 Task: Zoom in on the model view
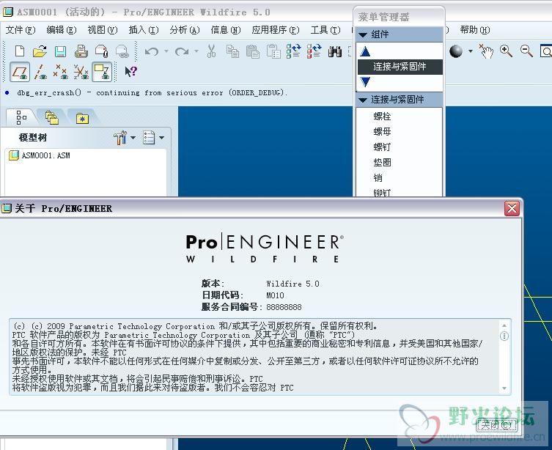(x=506, y=51)
